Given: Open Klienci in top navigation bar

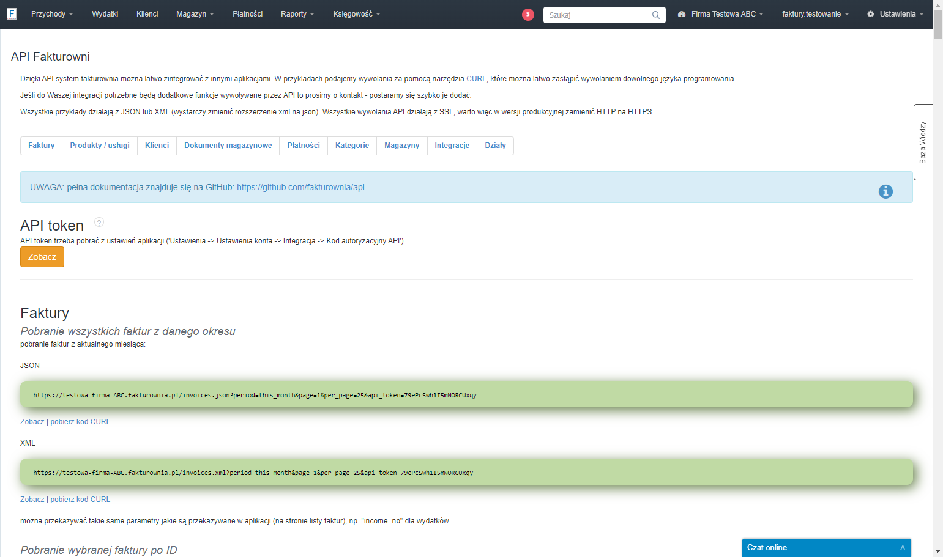Looking at the screenshot, I should click(147, 14).
